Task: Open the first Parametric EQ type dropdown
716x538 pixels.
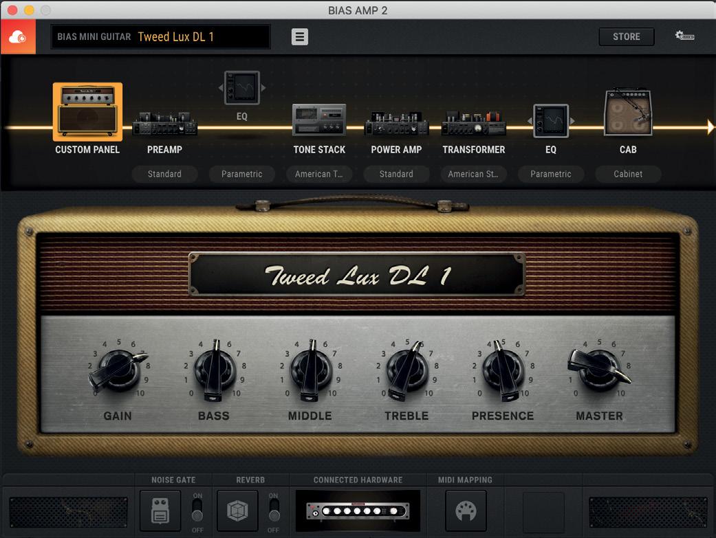Action: click(242, 174)
